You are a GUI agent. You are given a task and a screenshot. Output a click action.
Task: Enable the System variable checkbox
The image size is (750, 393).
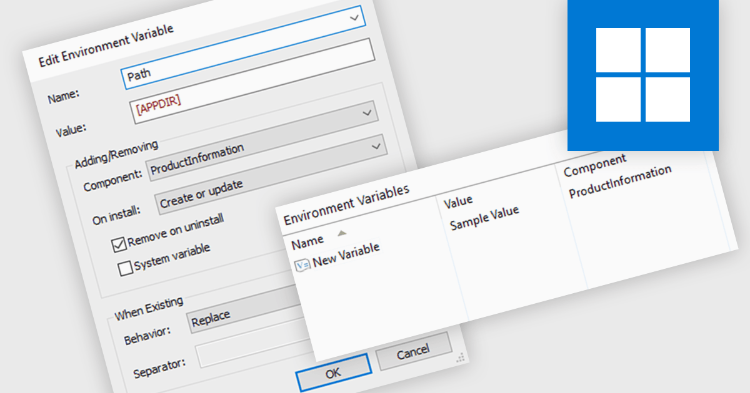tap(126, 268)
